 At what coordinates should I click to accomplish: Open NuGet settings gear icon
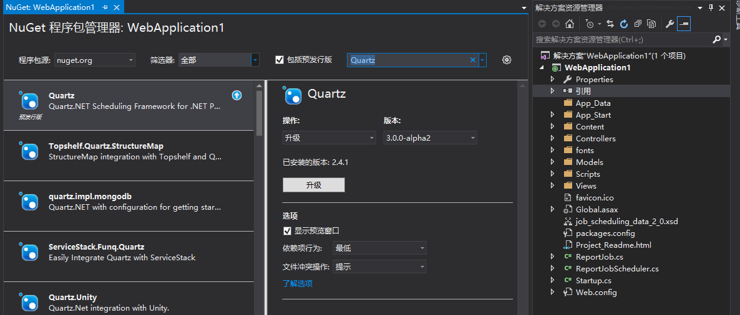click(x=507, y=60)
